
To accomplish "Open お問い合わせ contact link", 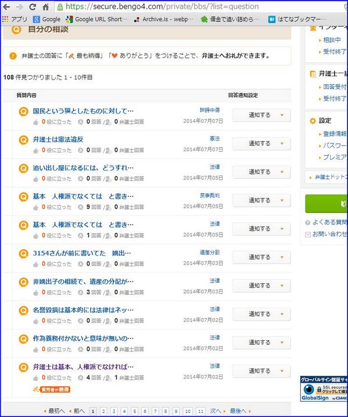I will pos(330,234).
